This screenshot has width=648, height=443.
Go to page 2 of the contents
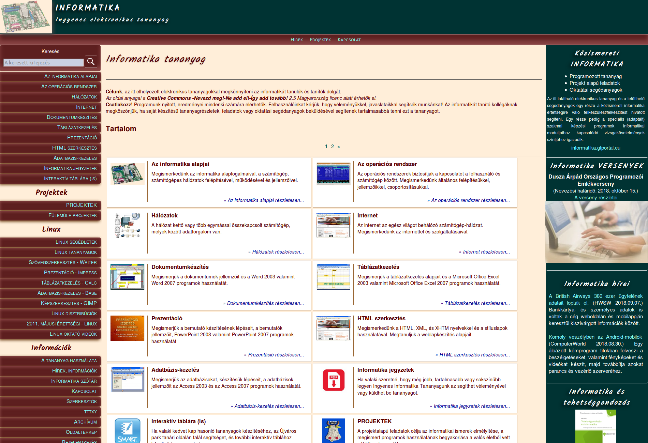332,147
